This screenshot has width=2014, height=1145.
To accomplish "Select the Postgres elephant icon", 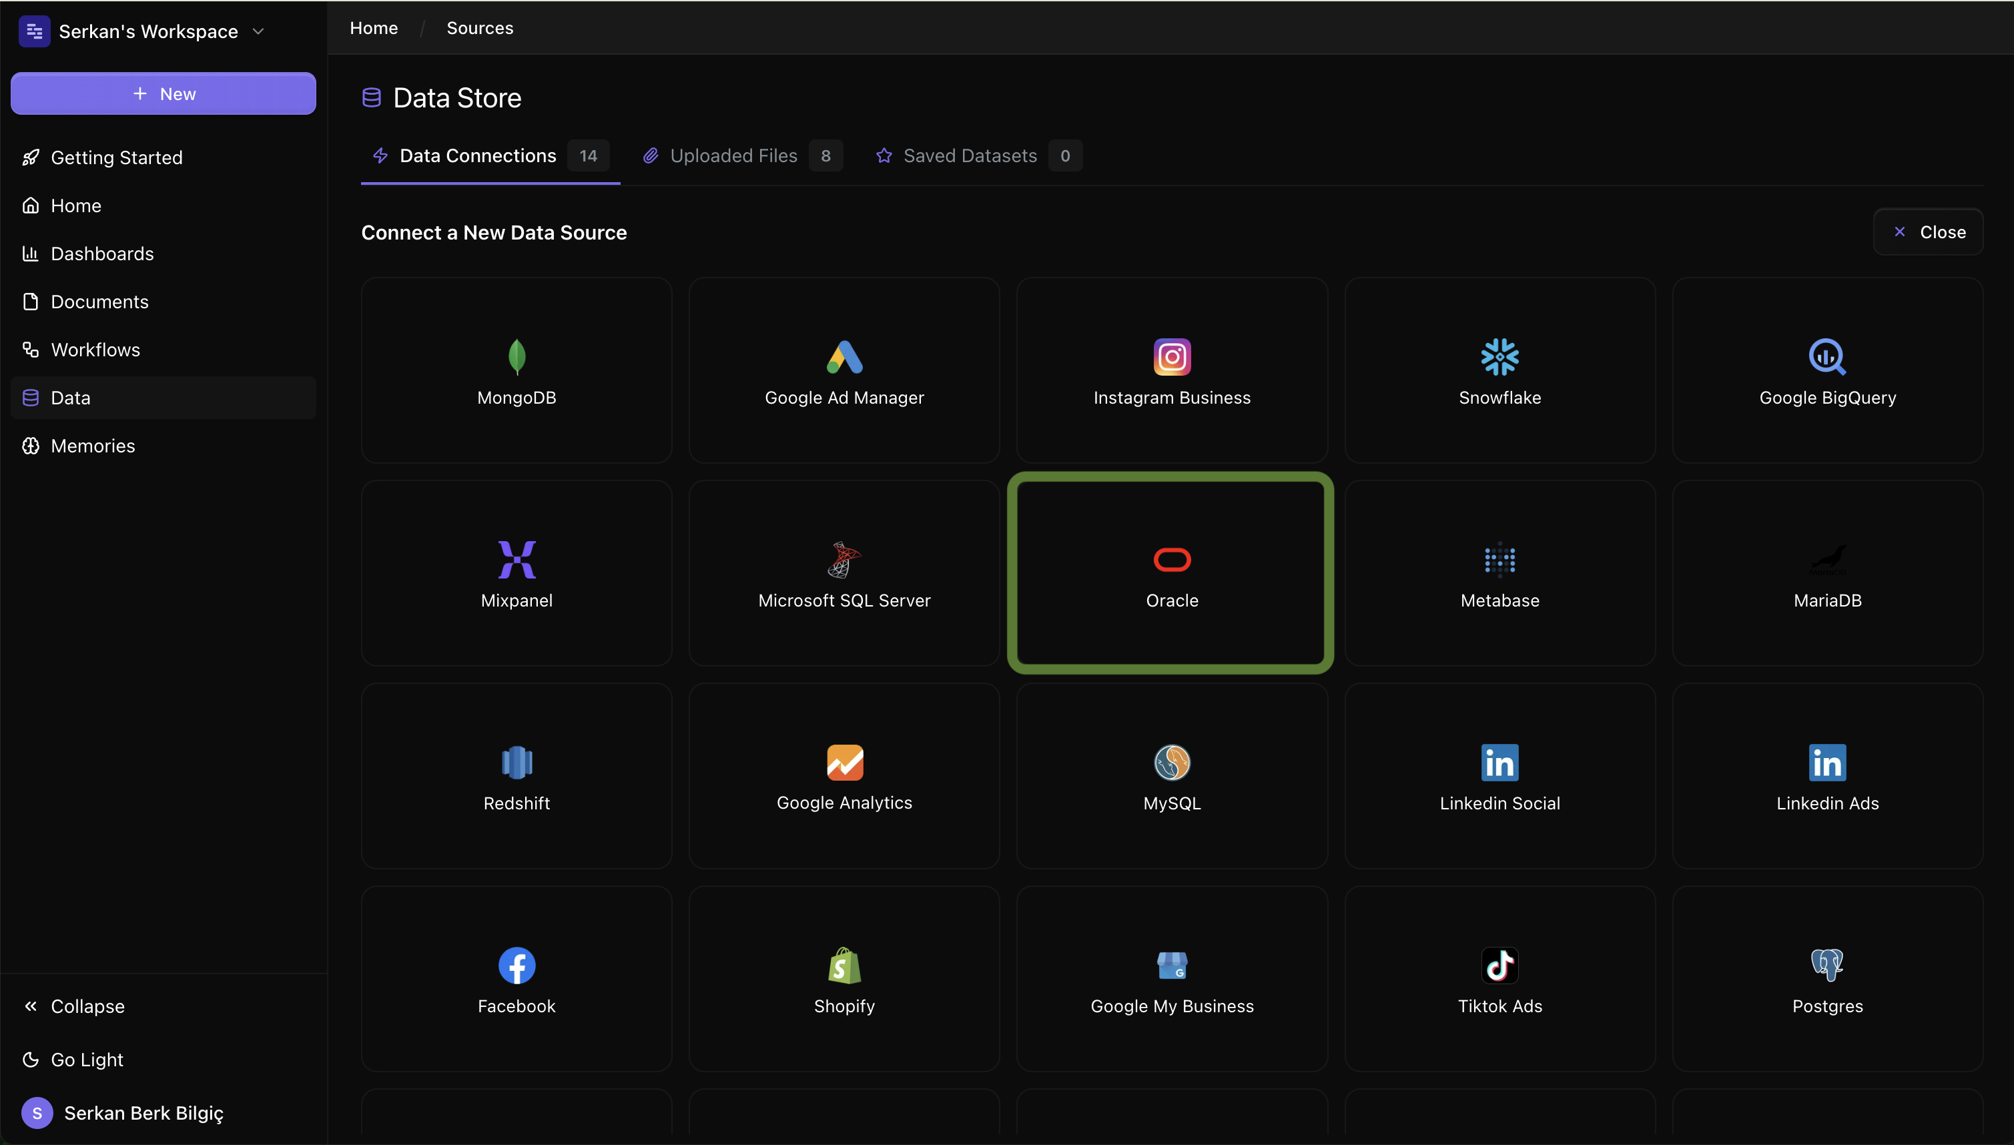I will [1827, 966].
